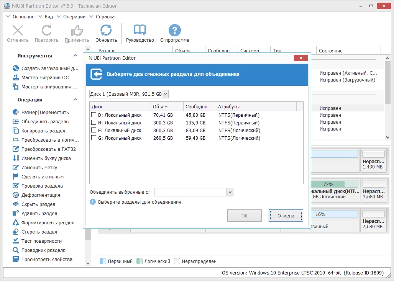Viewport: 394px width, 281px height.
Task: Check the F: Локальный диск checkbox
Action: 94,130
